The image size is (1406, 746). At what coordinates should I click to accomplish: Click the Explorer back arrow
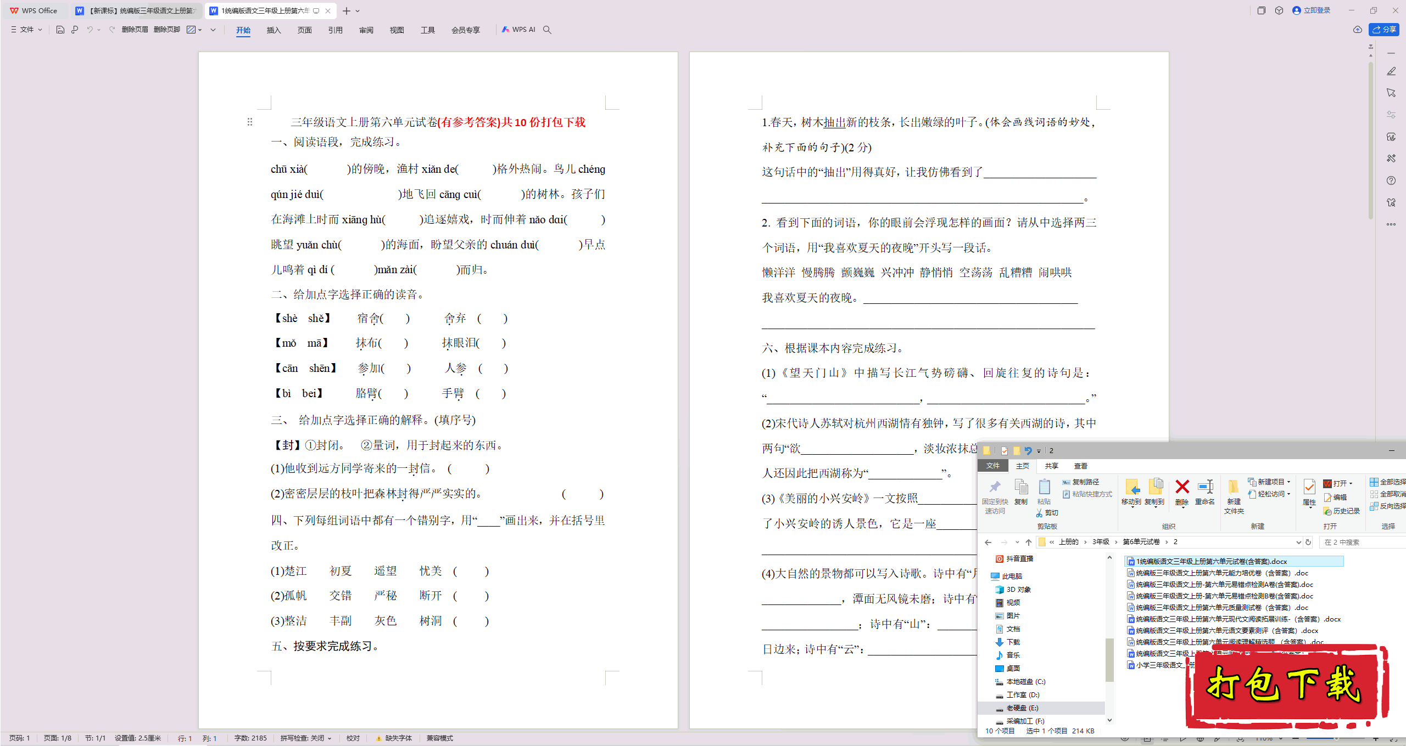(988, 542)
